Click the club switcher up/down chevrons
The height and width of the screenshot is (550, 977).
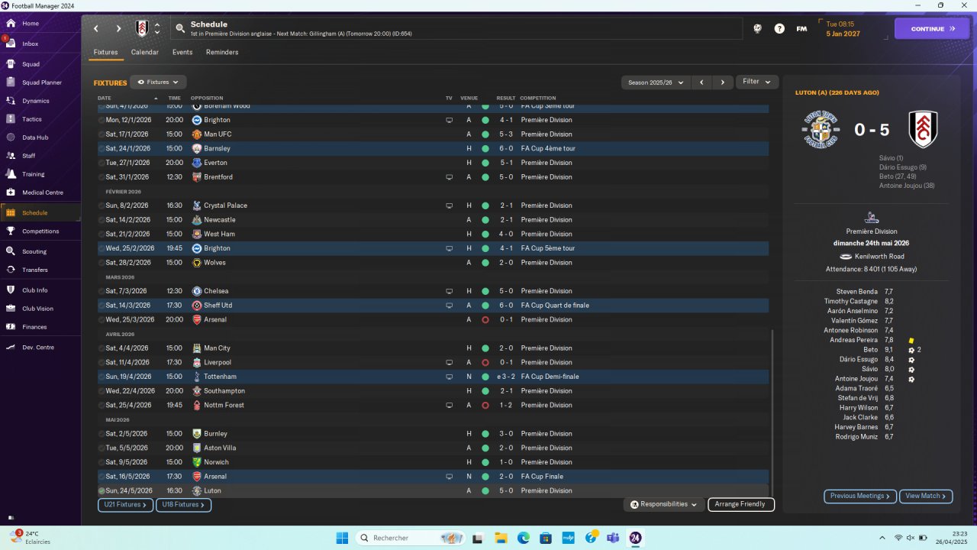pyautogui.click(x=157, y=29)
